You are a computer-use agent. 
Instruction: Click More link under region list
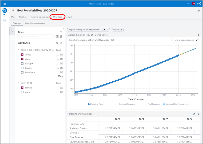pos(60,76)
